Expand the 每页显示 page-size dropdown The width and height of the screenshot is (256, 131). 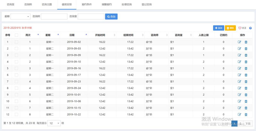54,123
